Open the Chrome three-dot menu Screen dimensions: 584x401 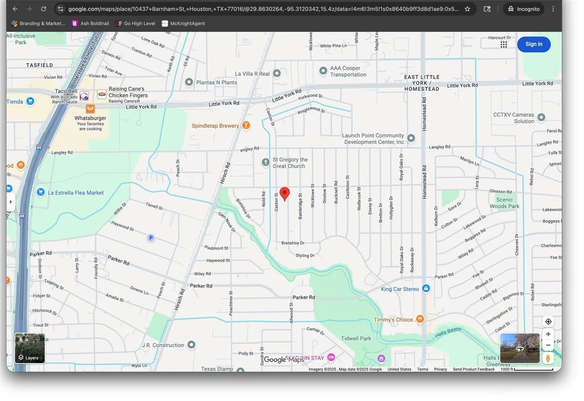point(553,9)
